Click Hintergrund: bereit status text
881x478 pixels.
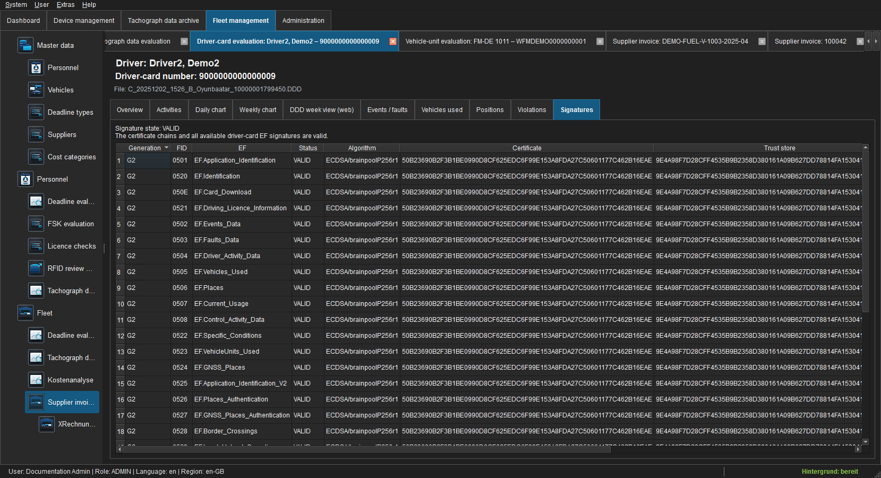(829, 472)
